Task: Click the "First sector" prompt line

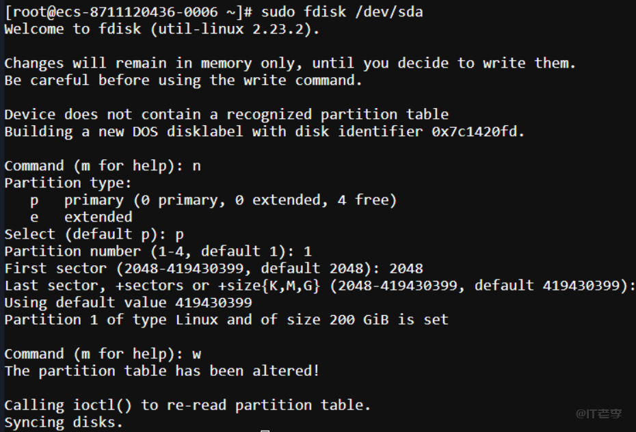Action: pyautogui.click(x=213, y=268)
